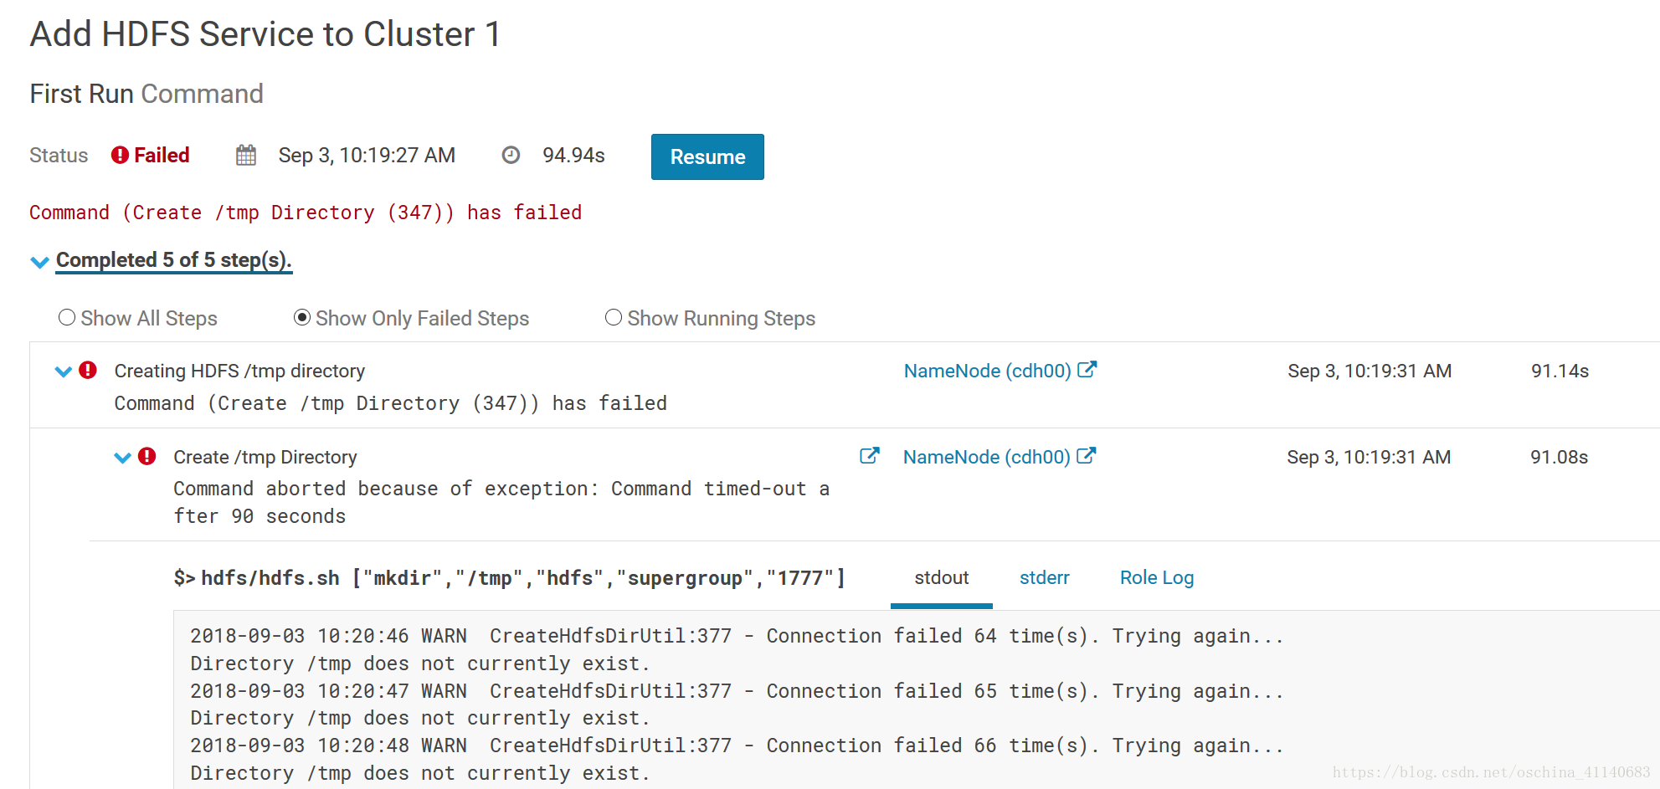Select the Show All Steps radio button
The image size is (1660, 789).
point(67,317)
